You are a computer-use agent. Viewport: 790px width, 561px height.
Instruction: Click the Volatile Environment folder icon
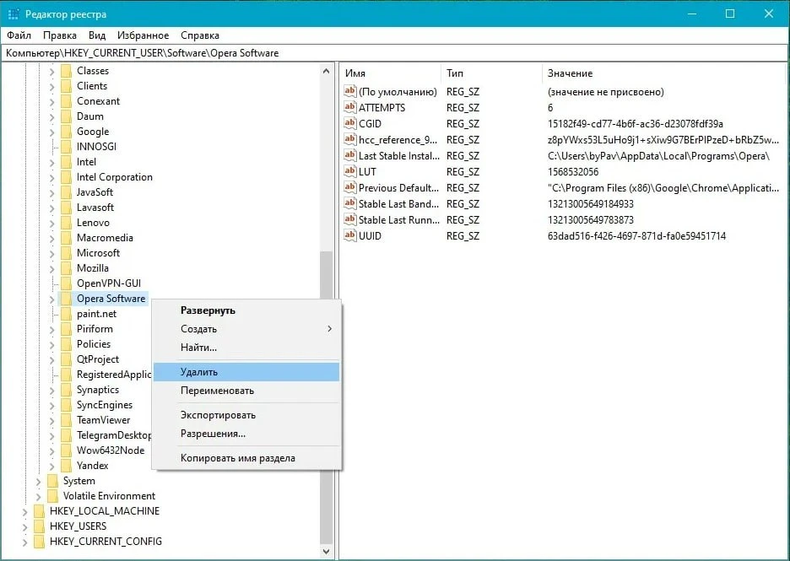pos(52,496)
